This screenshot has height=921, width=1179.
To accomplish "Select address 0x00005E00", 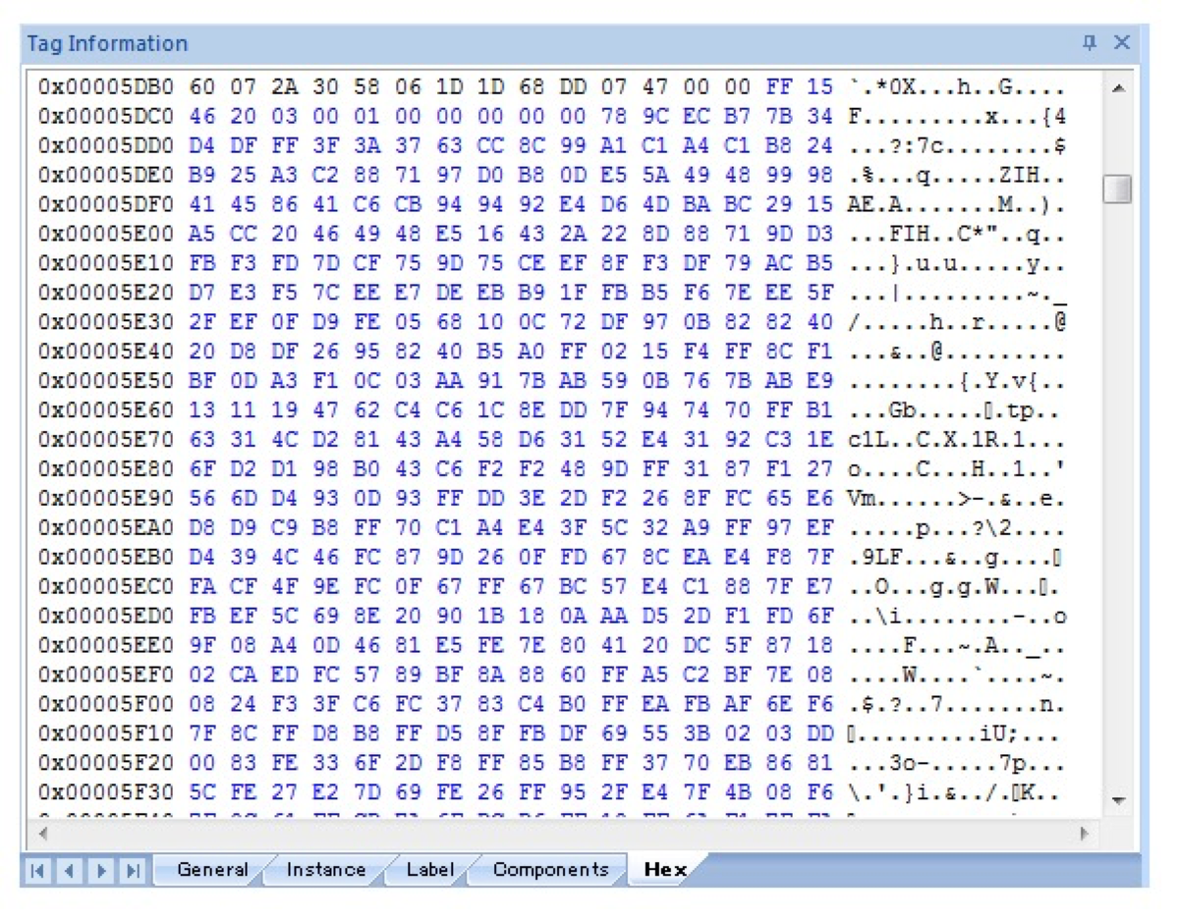I will tap(106, 234).
